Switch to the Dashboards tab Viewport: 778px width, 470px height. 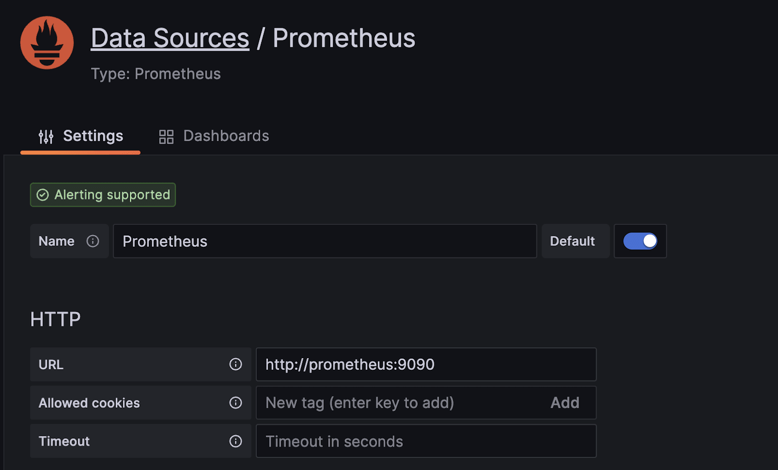[214, 136]
